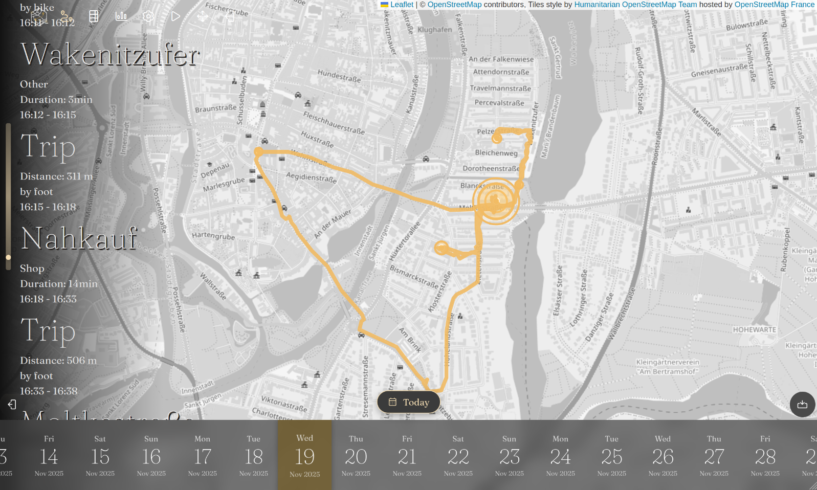Open the table view icon
817x490 pixels.
[94, 16]
